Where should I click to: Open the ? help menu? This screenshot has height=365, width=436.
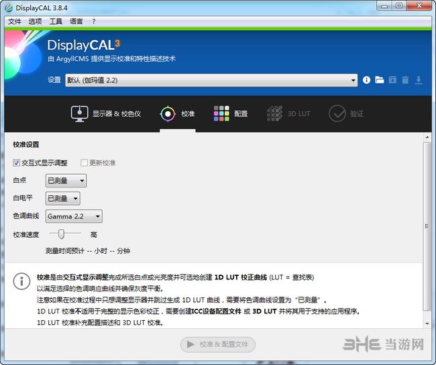[94, 21]
